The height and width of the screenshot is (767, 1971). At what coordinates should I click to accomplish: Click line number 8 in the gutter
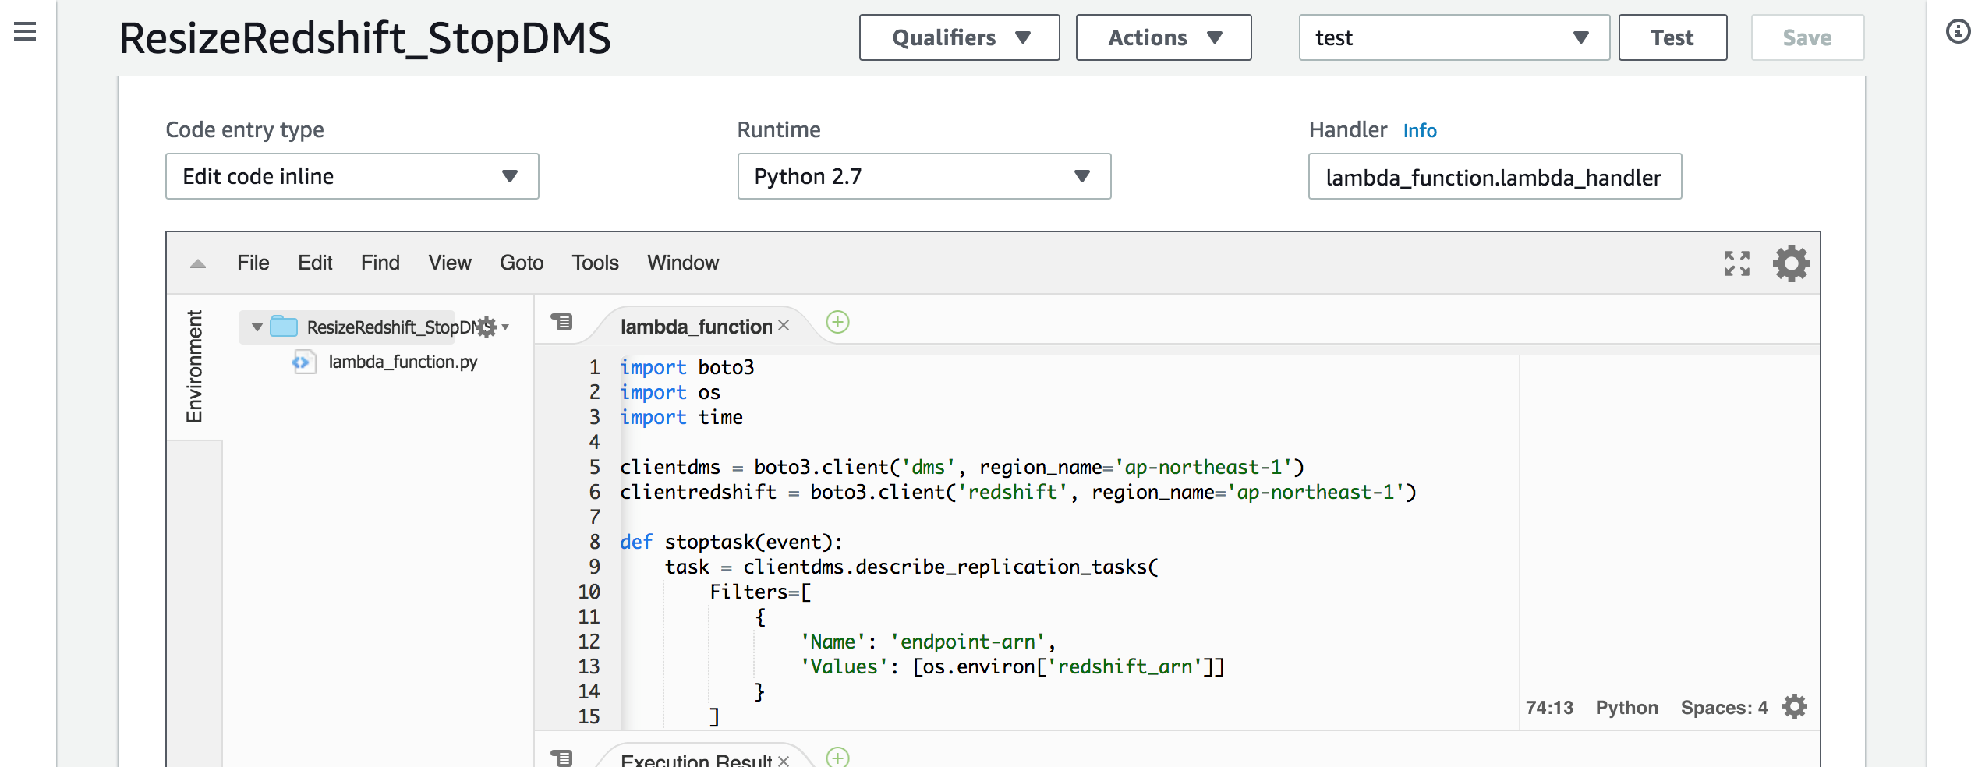point(594,542)
